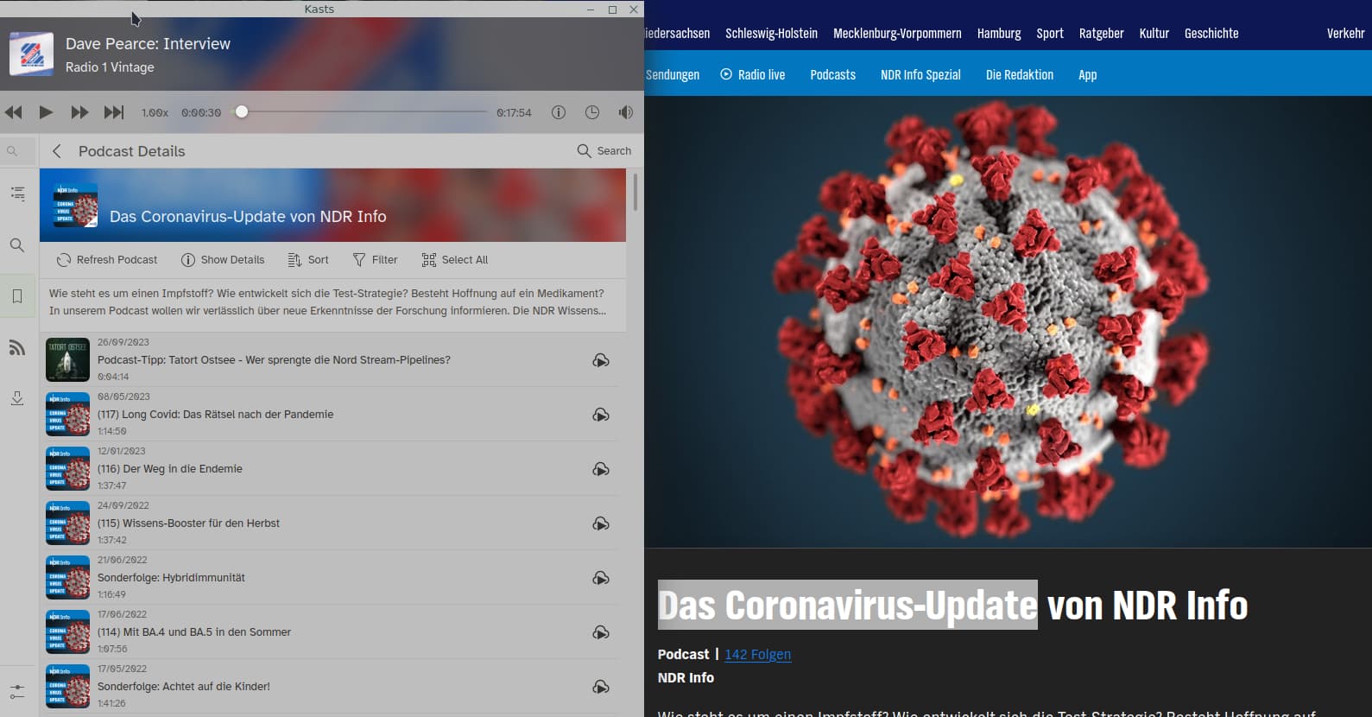The height and width of the screenshot is (717, 1372).
Task: Jump to next track in Kasts
Action: pos(114,112)
